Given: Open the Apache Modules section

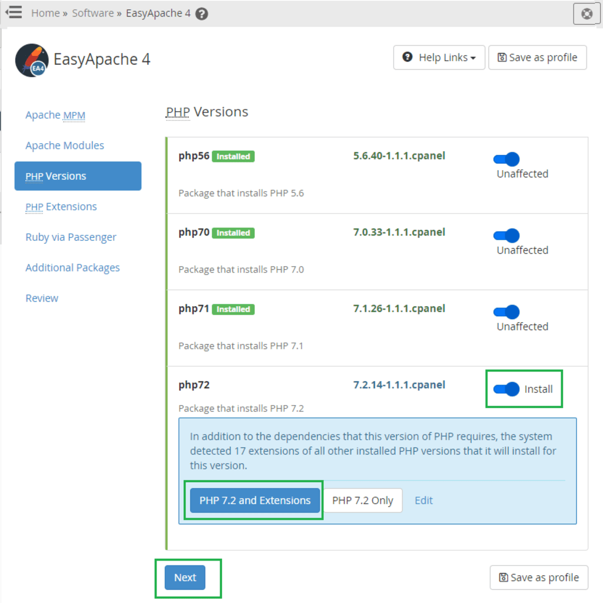Looking at the screenshot, I should [x=65, y=145].
